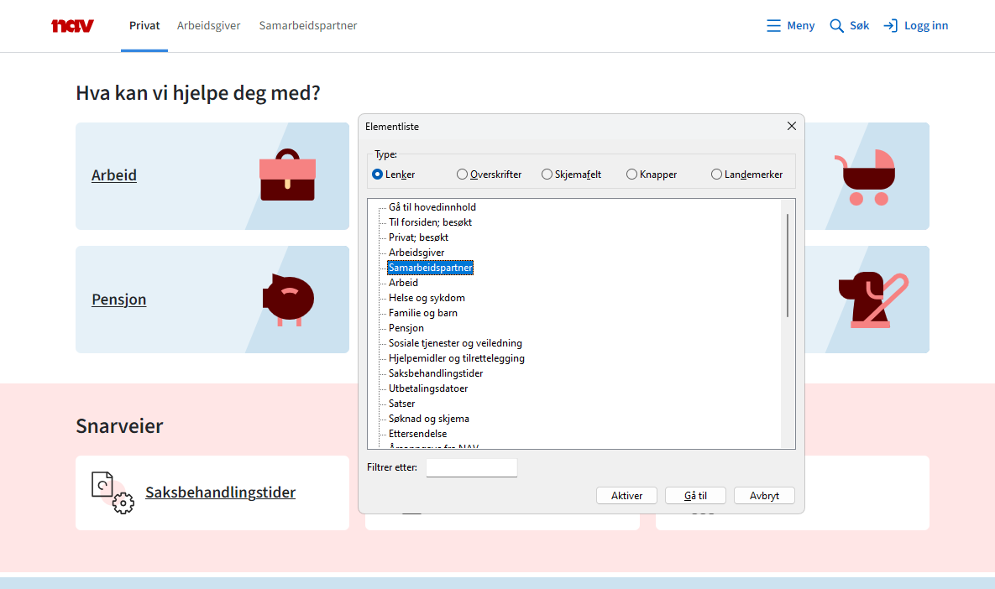The image size is (995, 589).
Task: Click the guide dog icon
Action: point(872,300)
